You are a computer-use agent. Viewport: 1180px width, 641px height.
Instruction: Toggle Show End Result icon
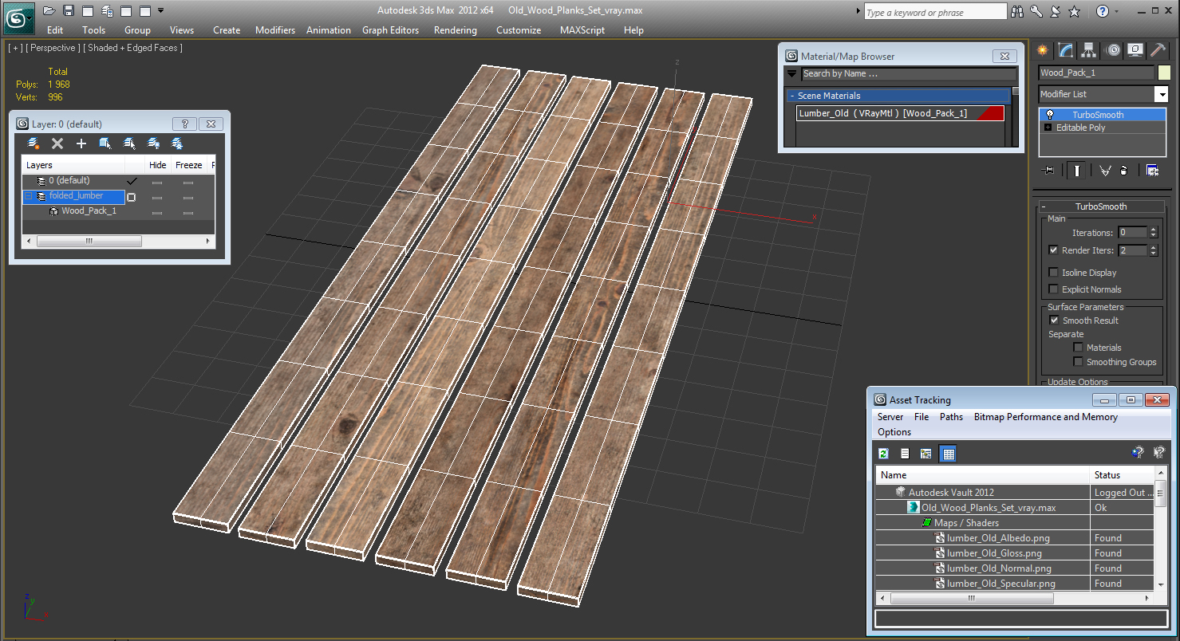(1077, 170)
